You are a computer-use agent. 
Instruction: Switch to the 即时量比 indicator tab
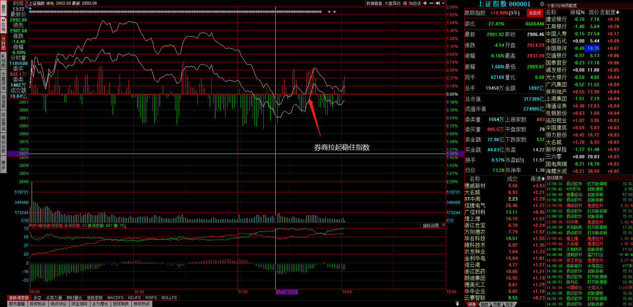click(75, 298)
